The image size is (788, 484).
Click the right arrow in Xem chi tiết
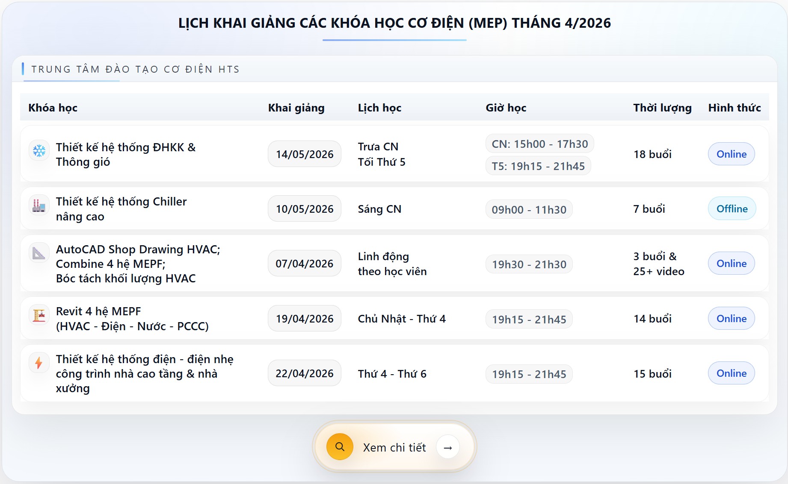click(x=448, y=447)
